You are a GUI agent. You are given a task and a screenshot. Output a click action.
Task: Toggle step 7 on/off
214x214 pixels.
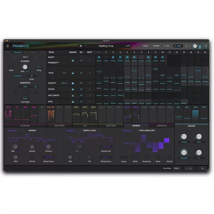pyautogui.click(x=141, y=57)
